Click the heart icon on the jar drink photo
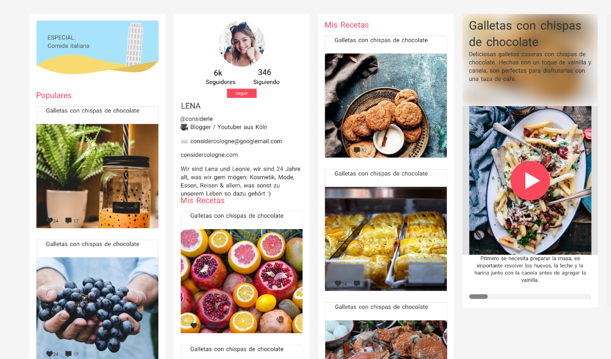Image resolution: width=611 pixels, height=359 pixels. pyautogui.click(x=49, y=220)
